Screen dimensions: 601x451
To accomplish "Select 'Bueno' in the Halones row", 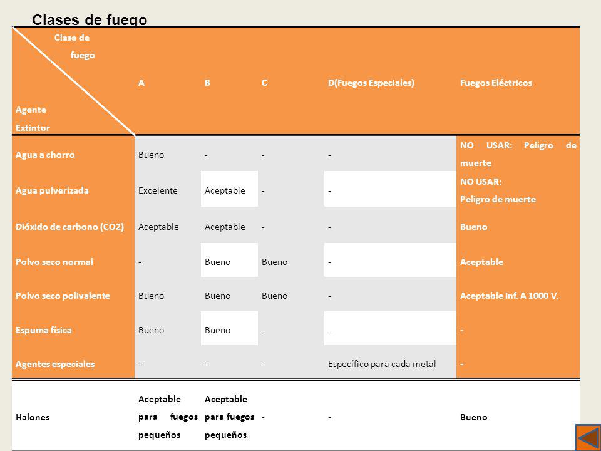I will 474,417.
